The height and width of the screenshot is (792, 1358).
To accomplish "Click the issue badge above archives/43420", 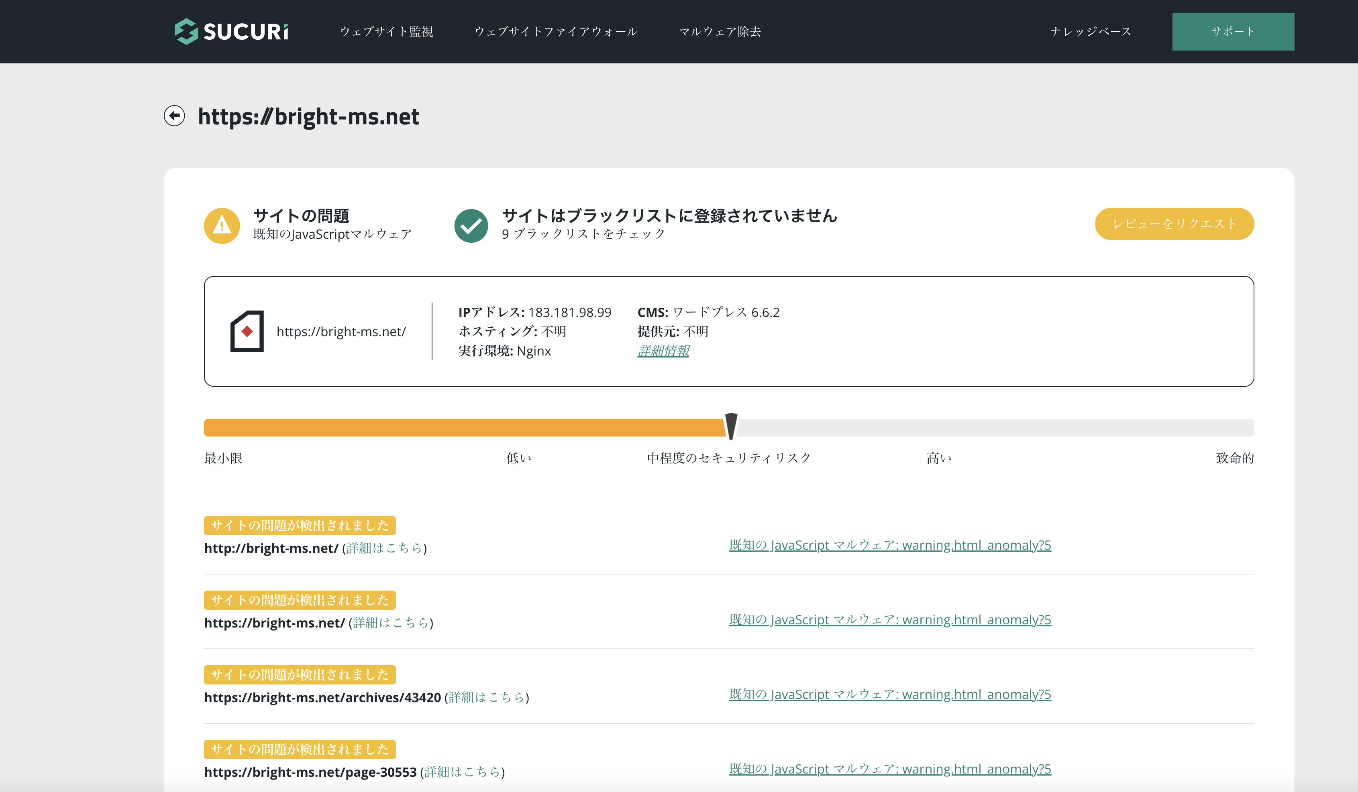I will coord(300,674).
